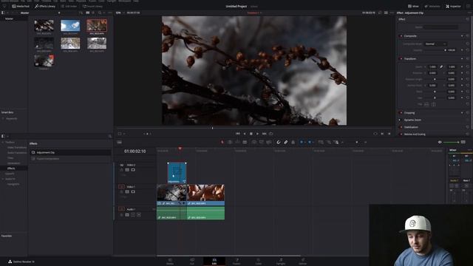
Task: Open the Effects Library panel button
Action: (x=45, y=6)
